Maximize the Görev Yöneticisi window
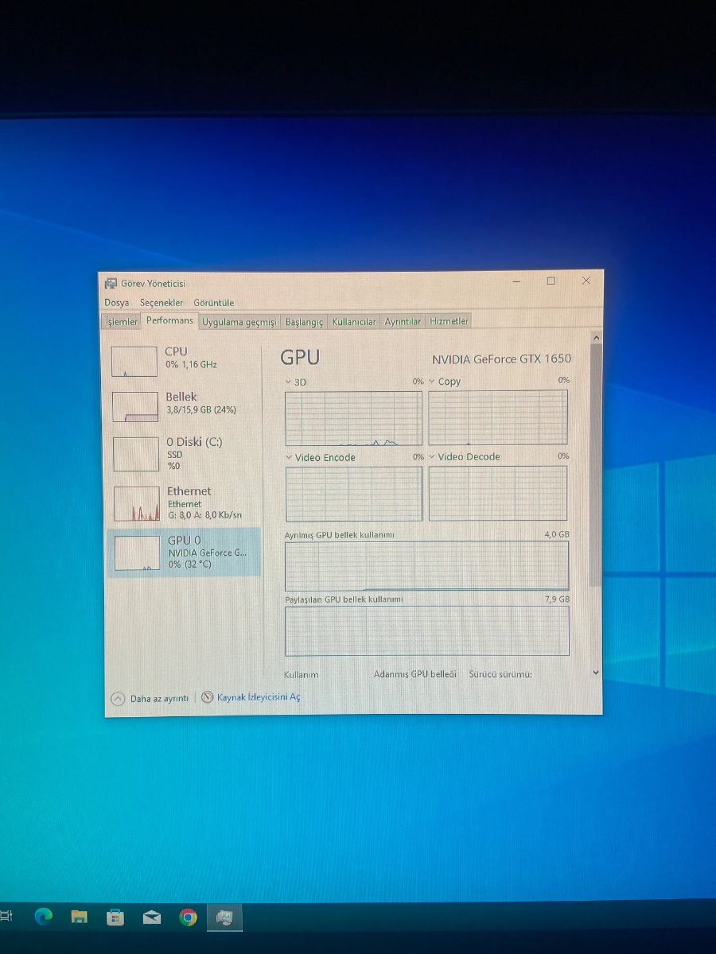This screenshot has height=954, width=716. [x=551, y=281]
